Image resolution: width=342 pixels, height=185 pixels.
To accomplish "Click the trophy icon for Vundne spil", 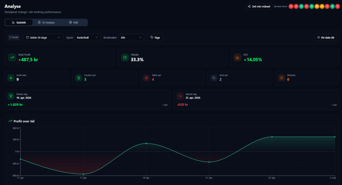I will click(x=78, y=78).
